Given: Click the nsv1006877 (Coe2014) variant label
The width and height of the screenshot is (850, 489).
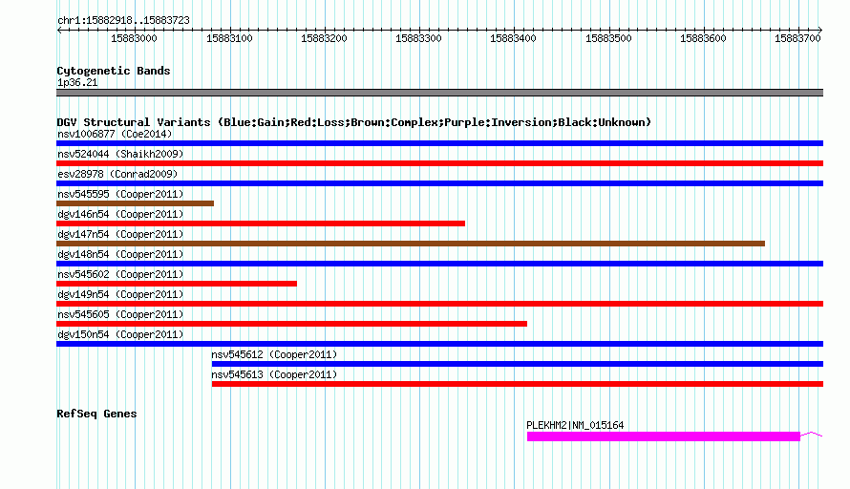Looking at the screenshot, I should pos(115,134).
